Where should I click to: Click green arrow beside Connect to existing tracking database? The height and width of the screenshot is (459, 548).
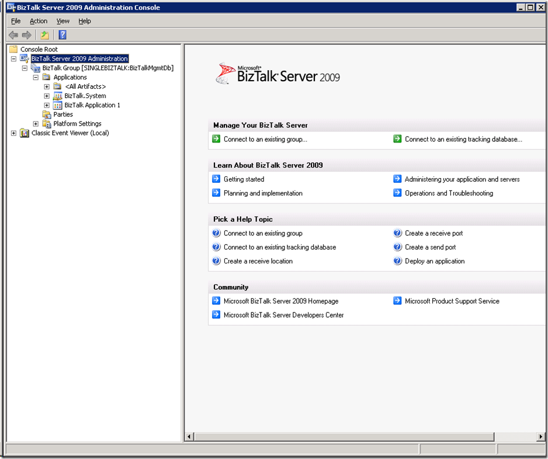click(397, 139)
